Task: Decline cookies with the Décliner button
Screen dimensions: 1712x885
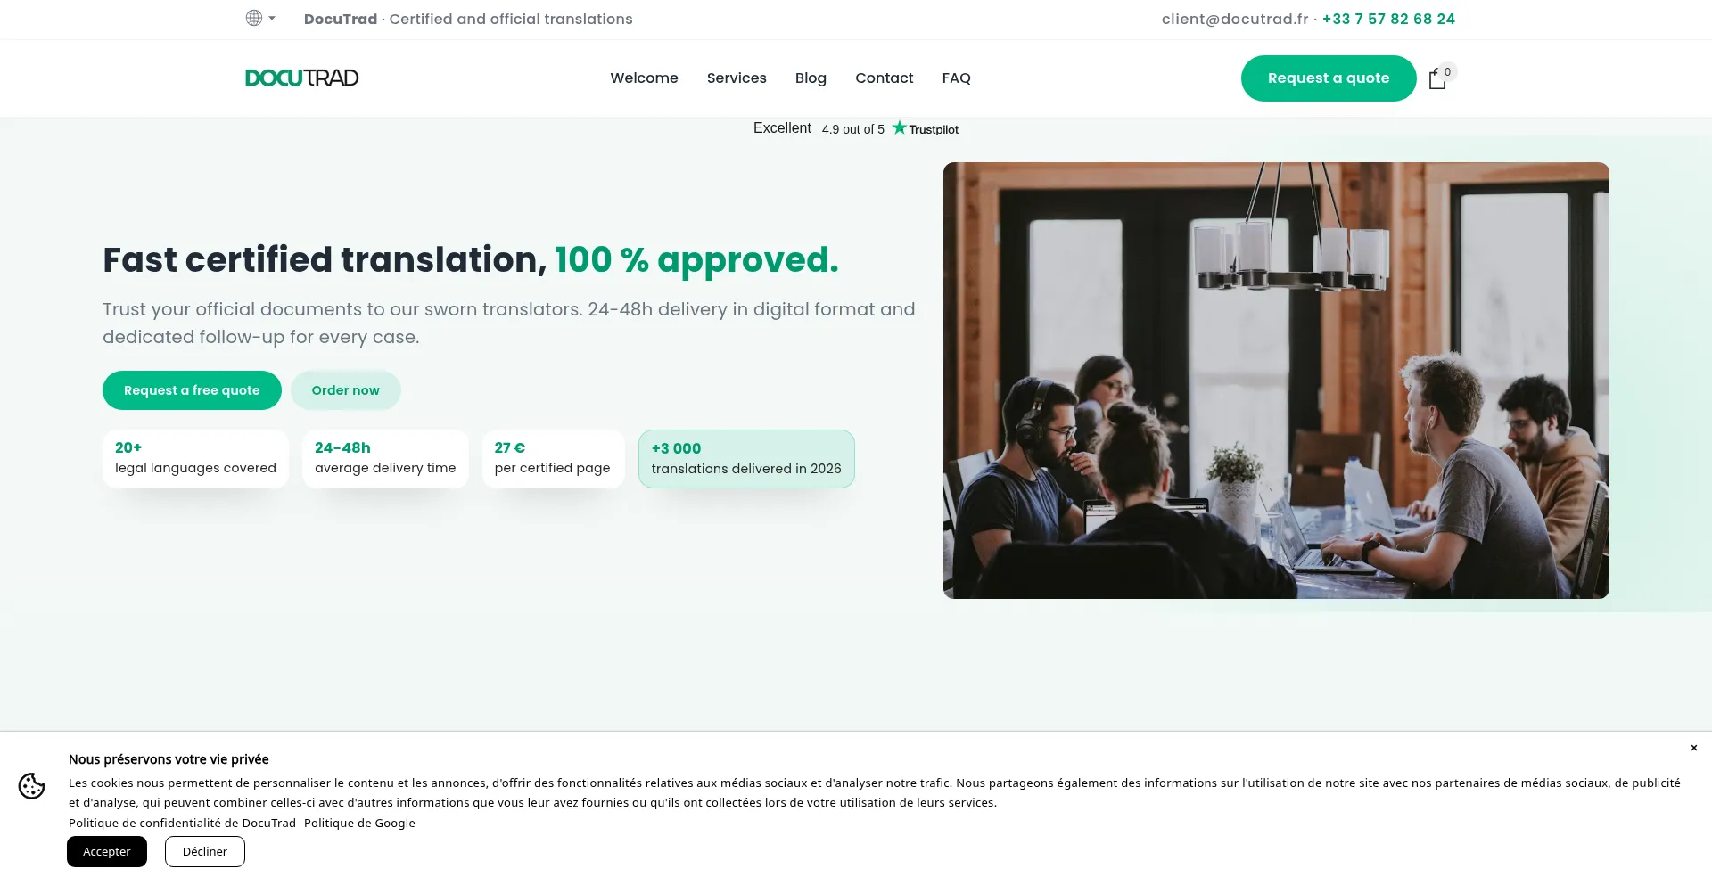Action: (205, 851)
